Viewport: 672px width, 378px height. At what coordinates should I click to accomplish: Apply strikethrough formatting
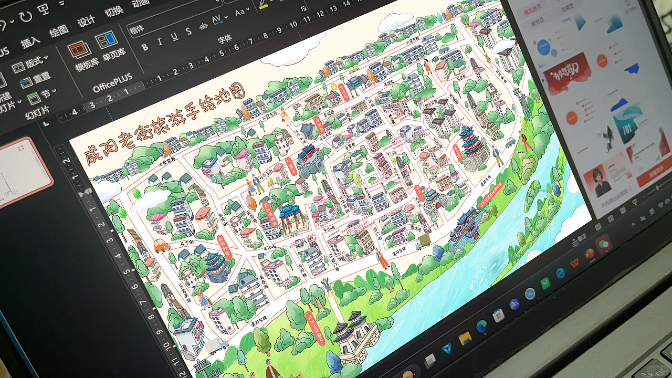coord(204,26)
